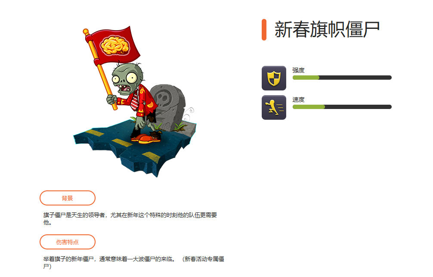The image size is (433, 277).
Task: Click the 背景 button
Action: click(68, 198)
